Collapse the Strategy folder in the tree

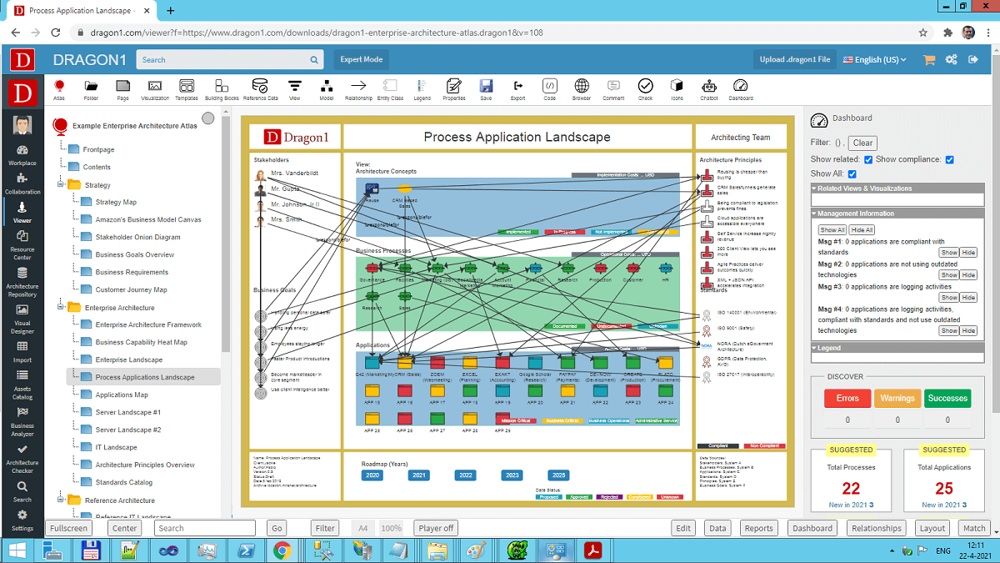coord(58,184)
